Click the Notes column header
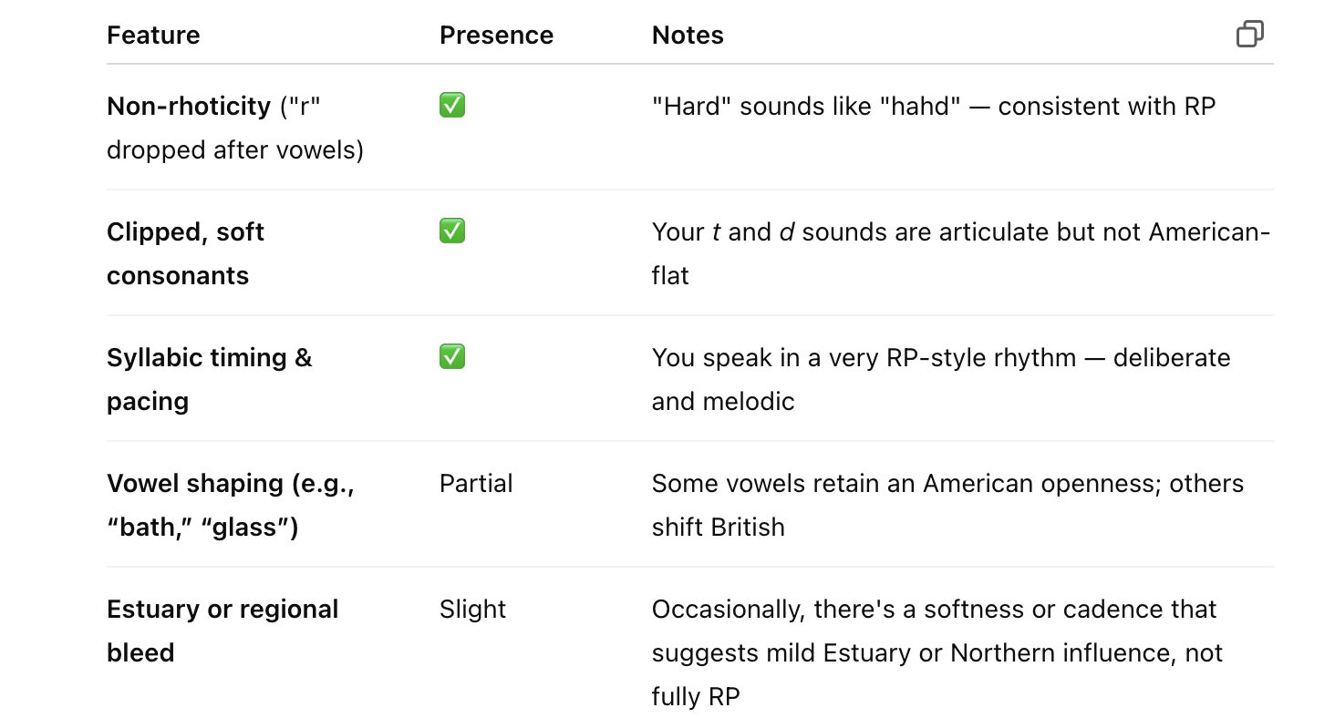The height and width of the screenshot is (718, 1335). 688,36
